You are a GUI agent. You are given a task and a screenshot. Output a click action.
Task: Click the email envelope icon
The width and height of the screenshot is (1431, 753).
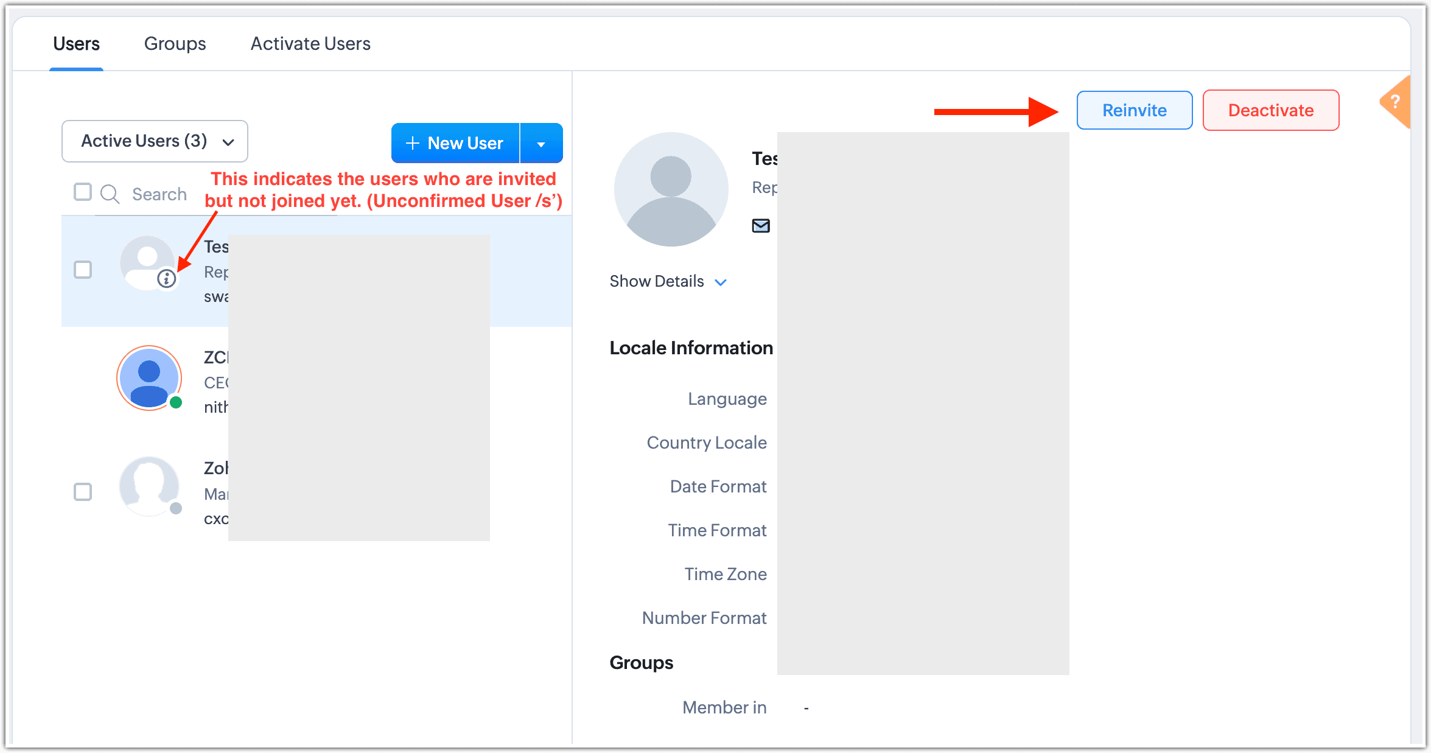(x=761, y=226)
